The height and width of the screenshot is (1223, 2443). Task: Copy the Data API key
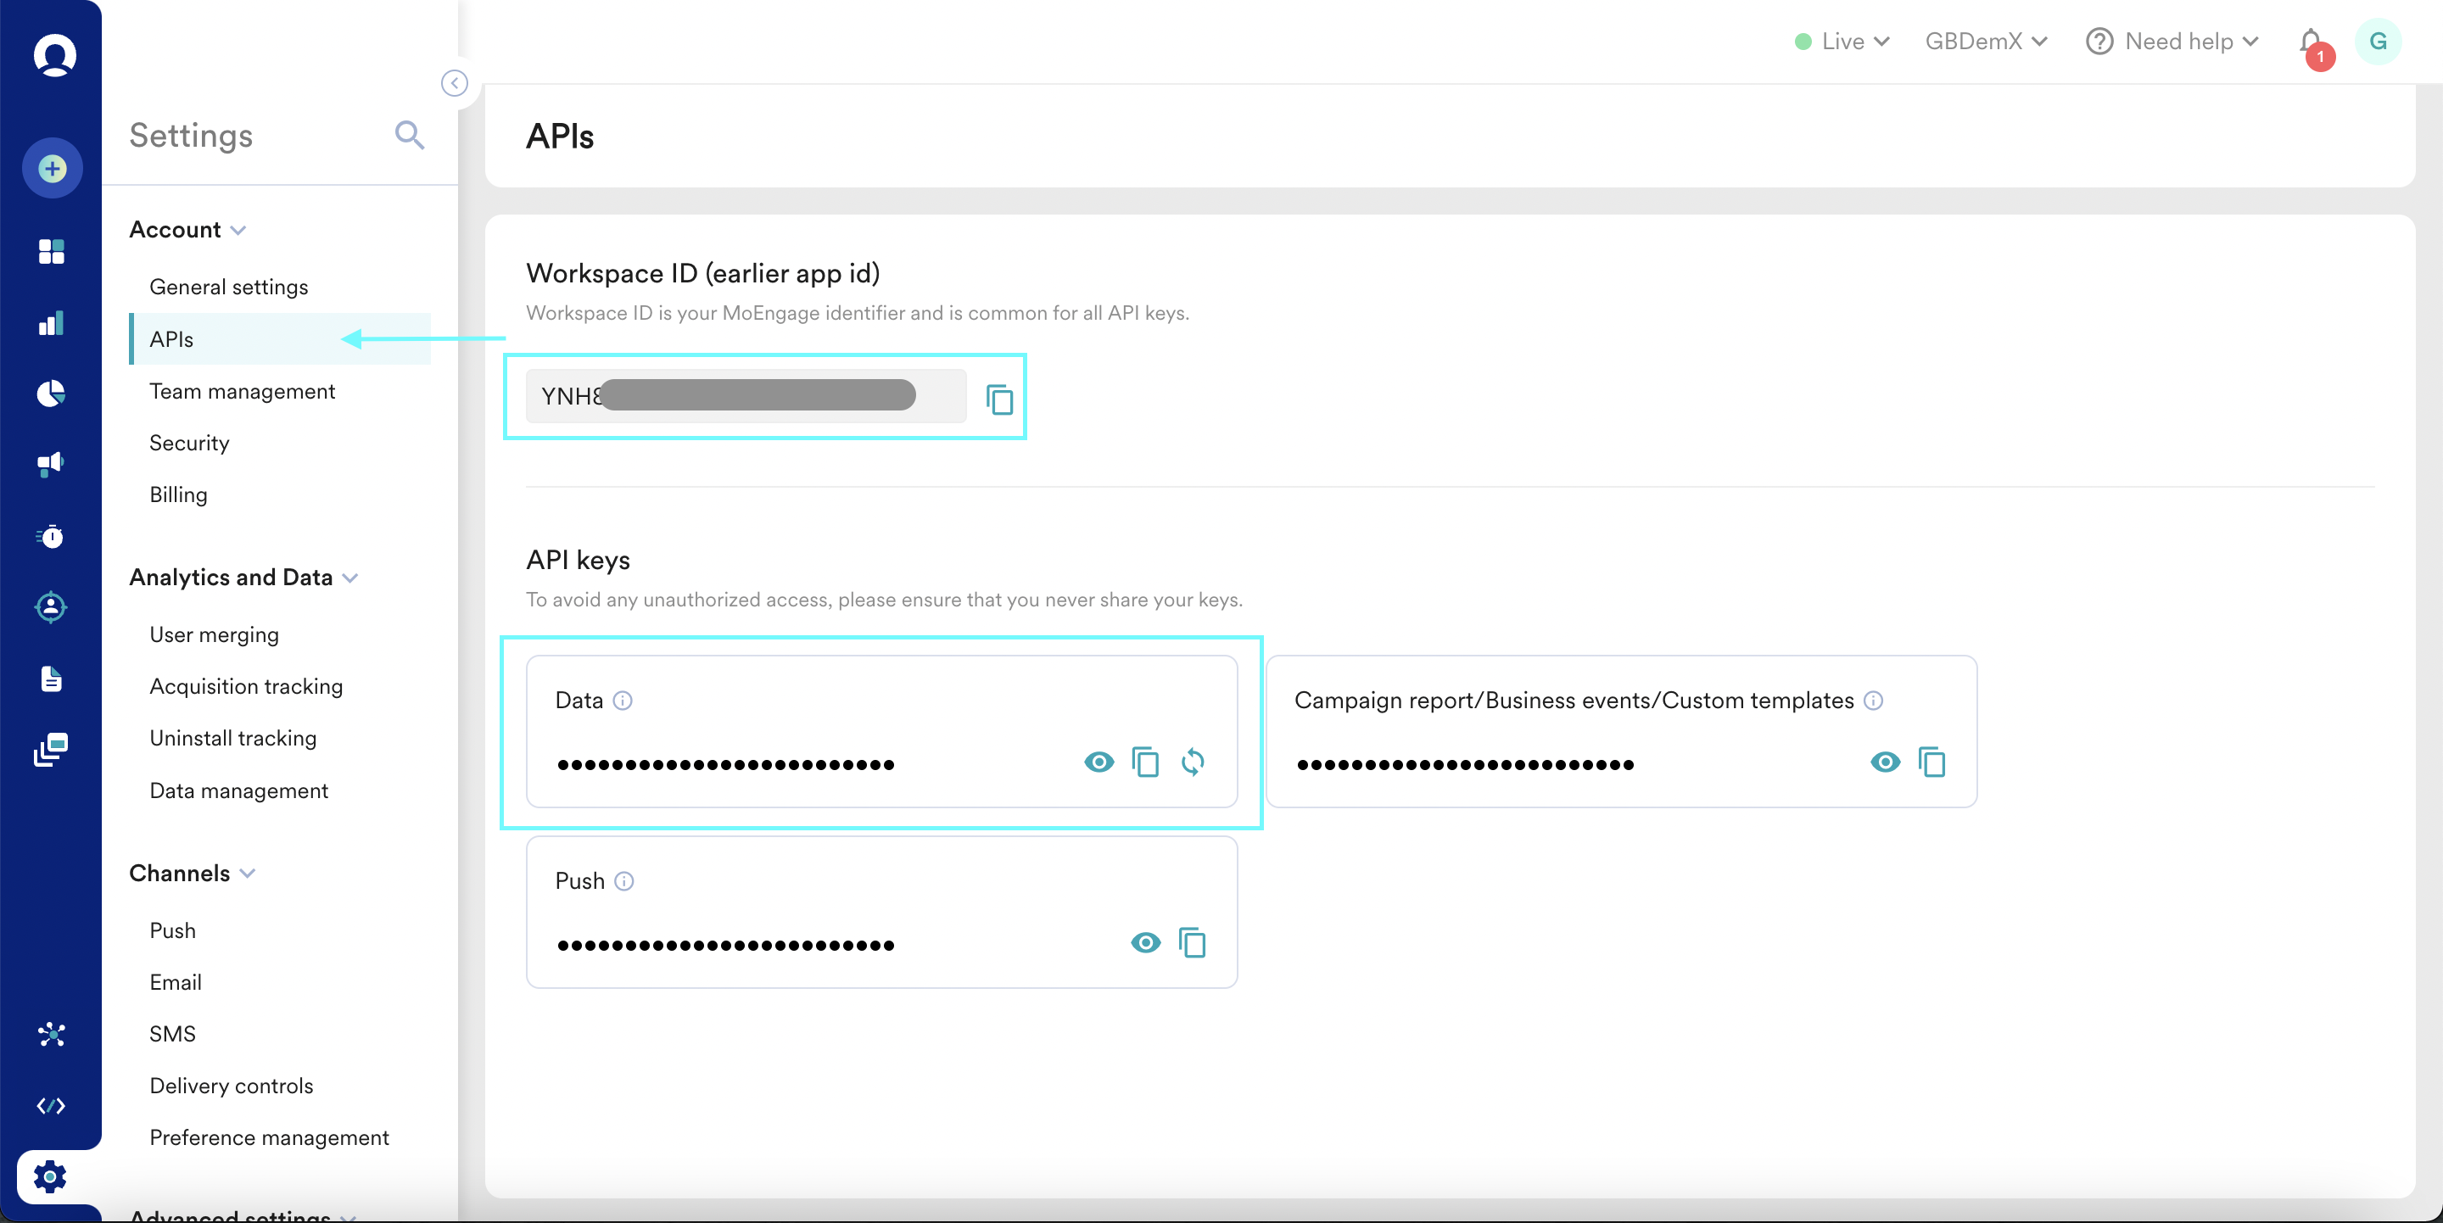1144,762
